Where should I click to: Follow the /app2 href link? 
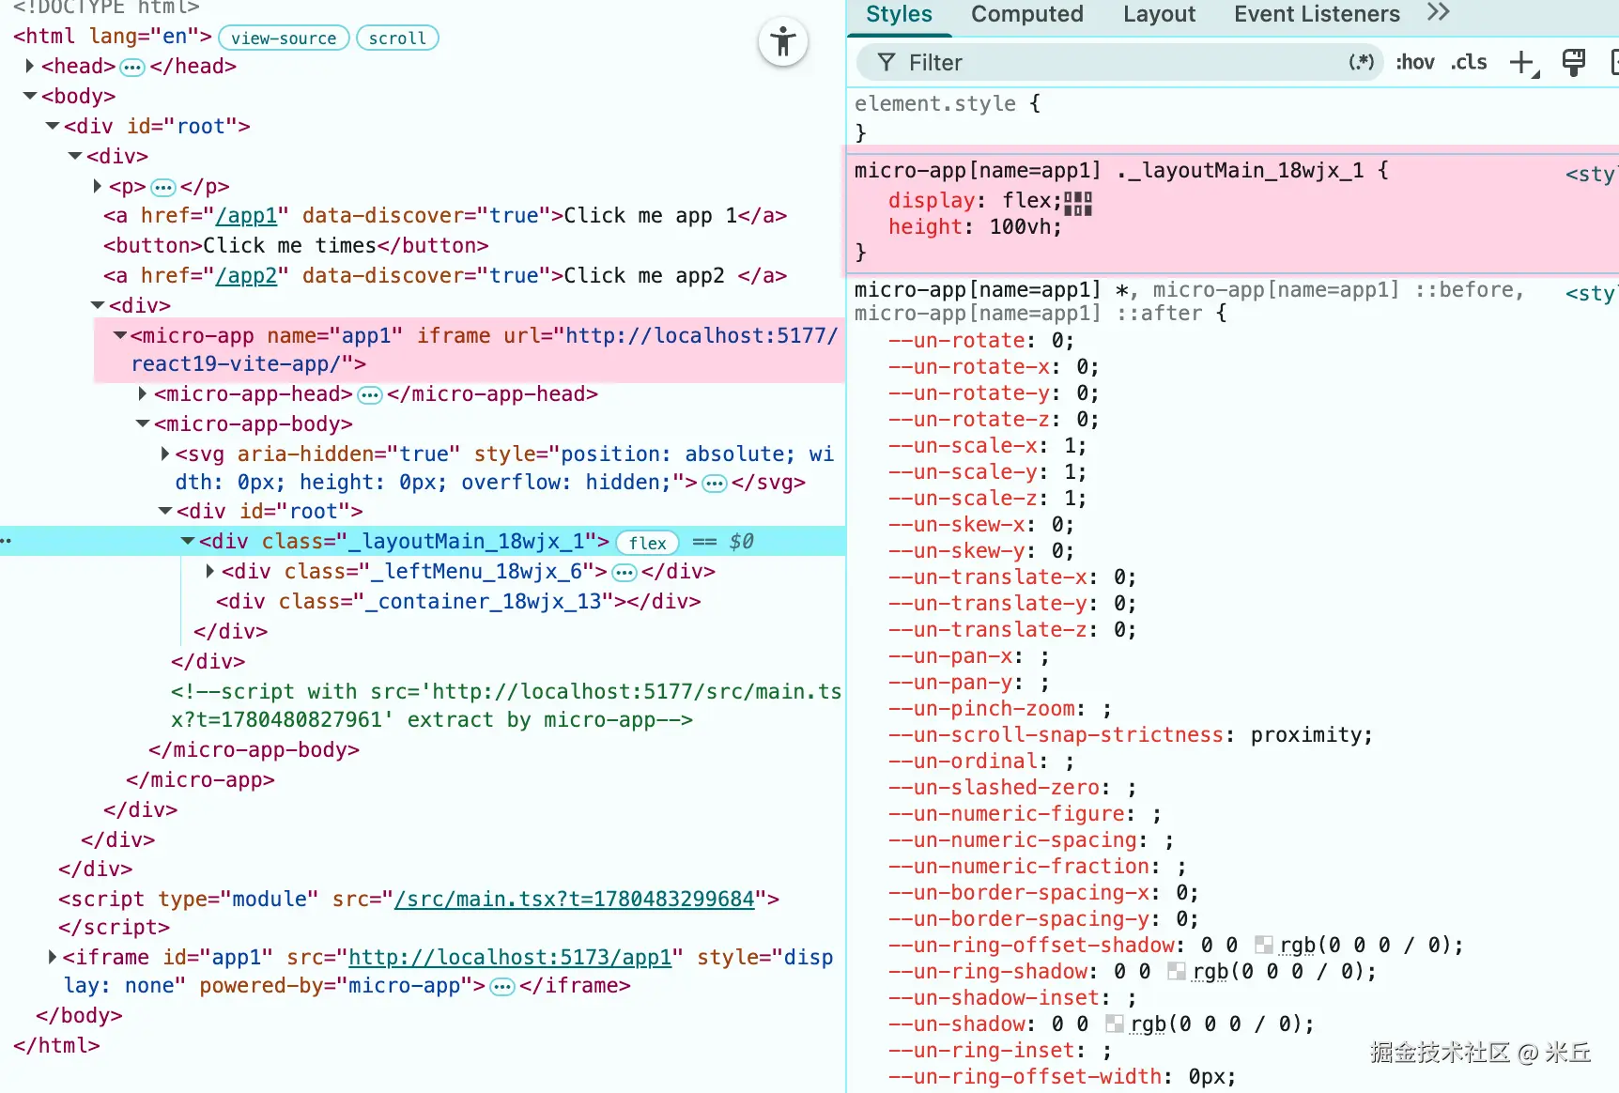(246, 276)
